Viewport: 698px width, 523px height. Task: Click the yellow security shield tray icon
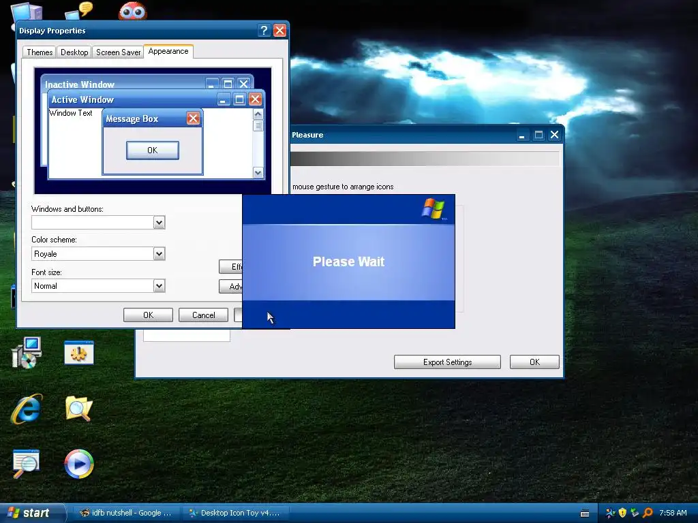(x=623, y=513)
